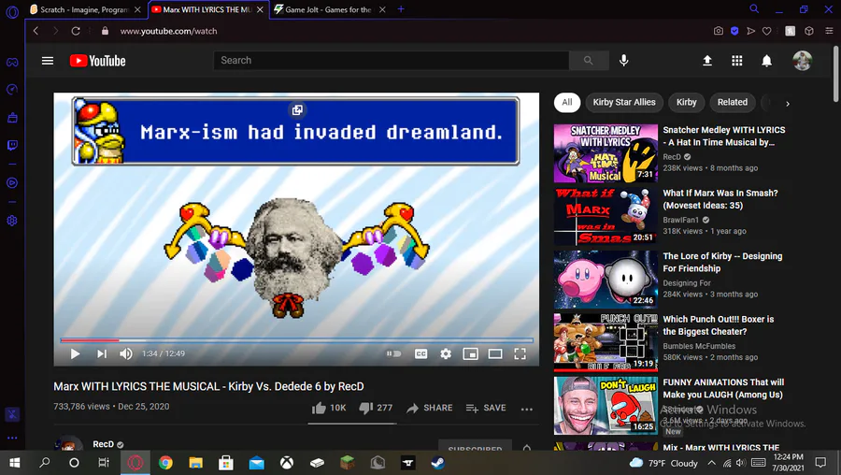Pop out video with overlay icon

click(x=296, y=110)
